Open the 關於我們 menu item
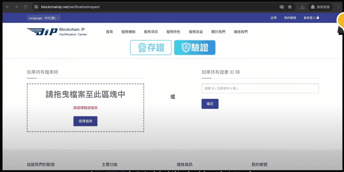Screen dimensions: 344x172 tap(218, 32)
